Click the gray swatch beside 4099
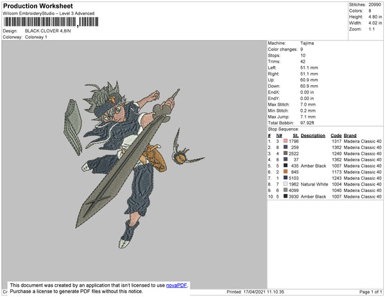 [x=286, y=190]
